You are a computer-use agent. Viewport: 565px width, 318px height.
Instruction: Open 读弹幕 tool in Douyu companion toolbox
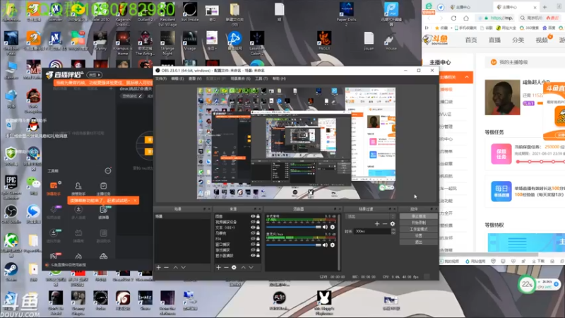tap(103, 213)
